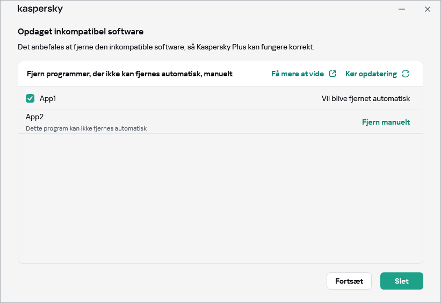Open the Få mere at vide link
Viewport: 441px width, 303px height.
(x=298, y=74)
